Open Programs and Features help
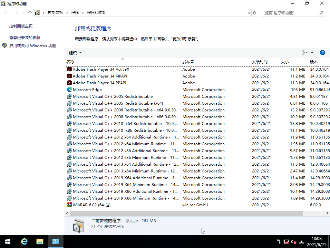 [323, 52]
